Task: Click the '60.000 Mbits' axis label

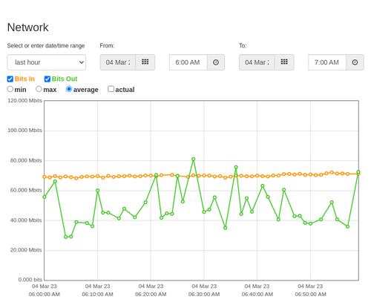Action: pyautogui.click(x=26, y=190)
